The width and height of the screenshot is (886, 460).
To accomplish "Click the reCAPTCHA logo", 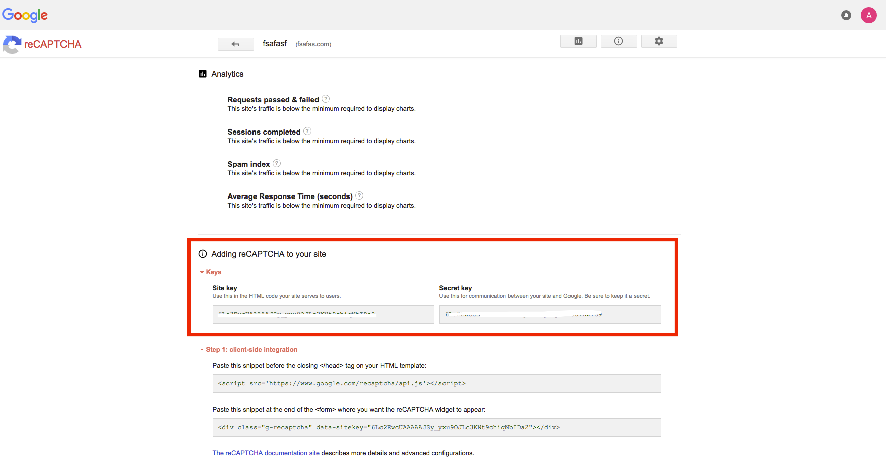I will pos(42,44).
